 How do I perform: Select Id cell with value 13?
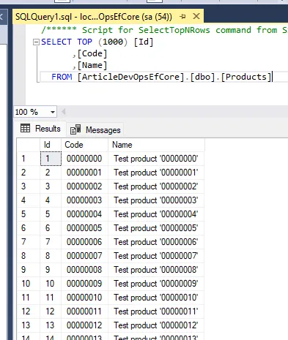(x=51, y=325)
